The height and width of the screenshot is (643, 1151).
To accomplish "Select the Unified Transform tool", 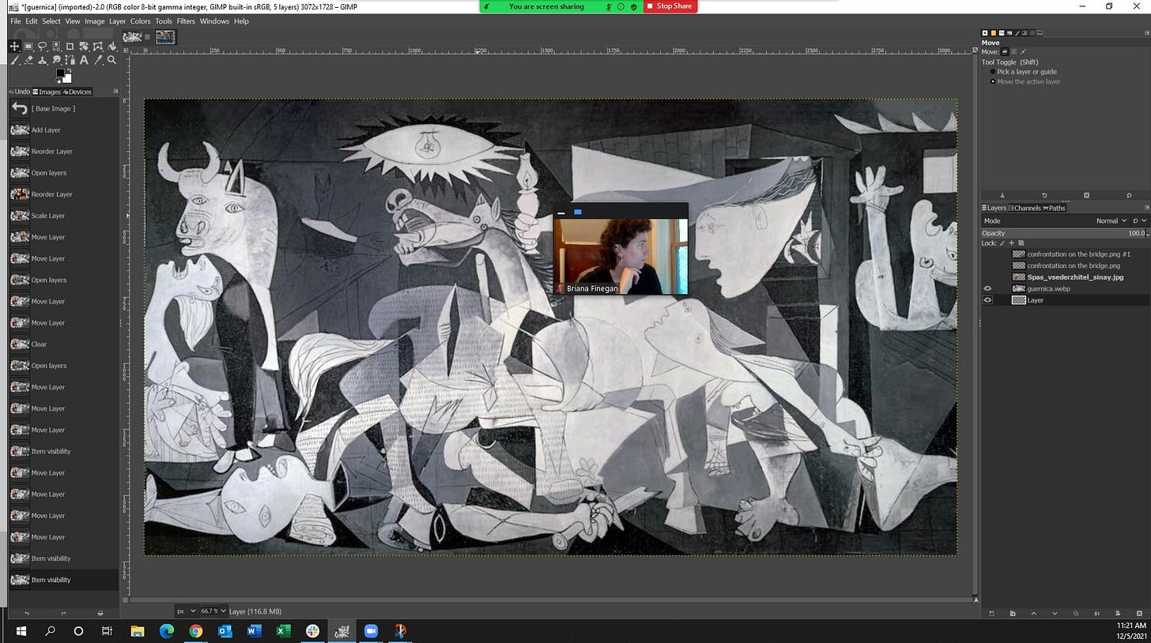I will (84, 47).
